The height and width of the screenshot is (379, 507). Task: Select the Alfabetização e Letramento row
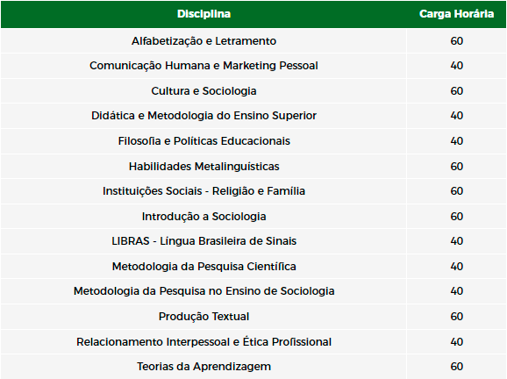pyautogui.click(x=253, y=41)
